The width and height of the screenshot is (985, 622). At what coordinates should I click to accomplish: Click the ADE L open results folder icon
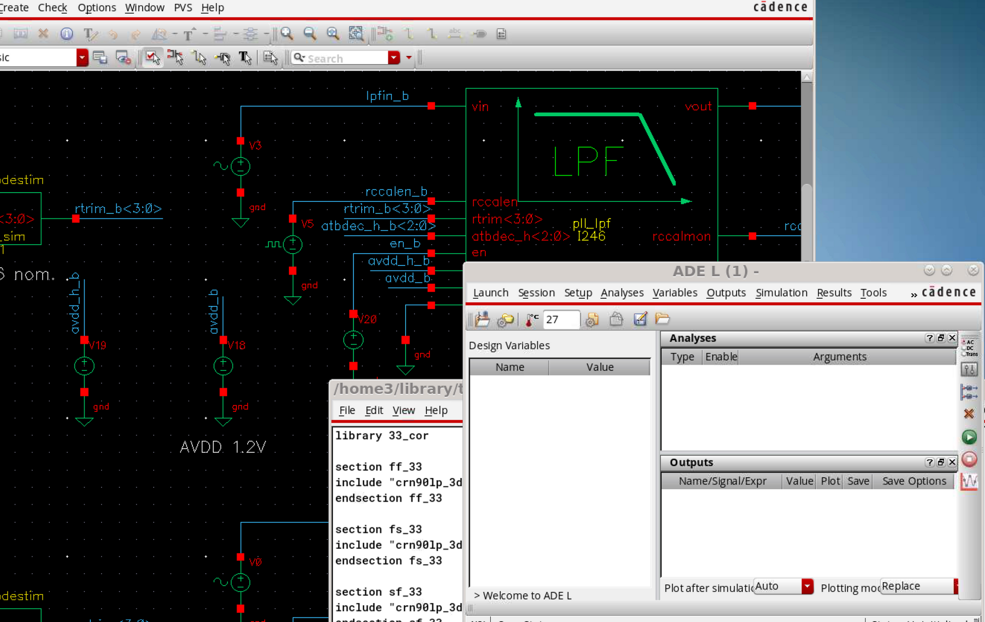[662, 319]
